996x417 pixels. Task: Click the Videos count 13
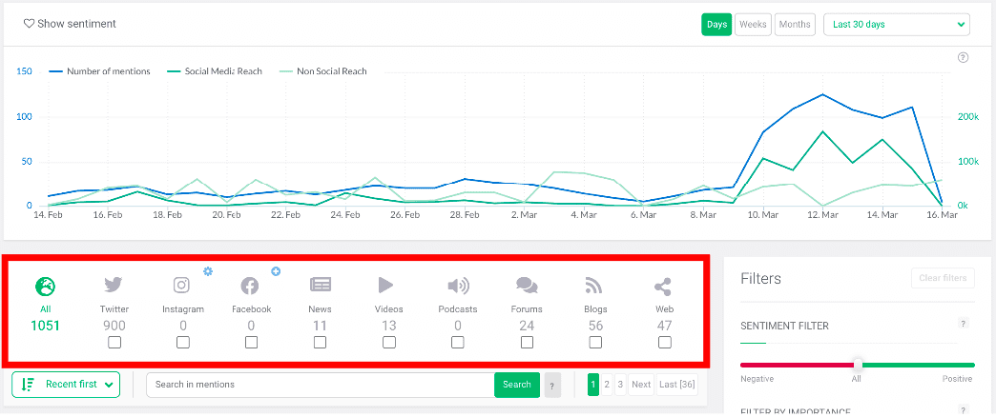click(388, 326)
